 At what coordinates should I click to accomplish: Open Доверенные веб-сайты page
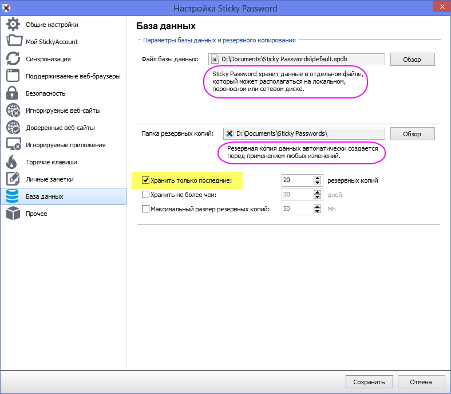64,128
